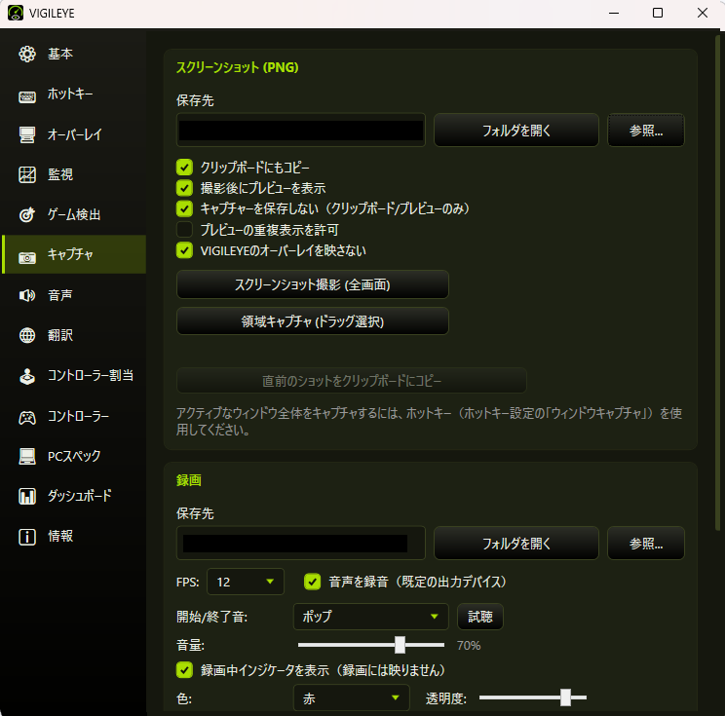Image resolution: width=725 pixels, height=716 pixels.
Task: Click 参照... in 録画 section
Action: 645,544
